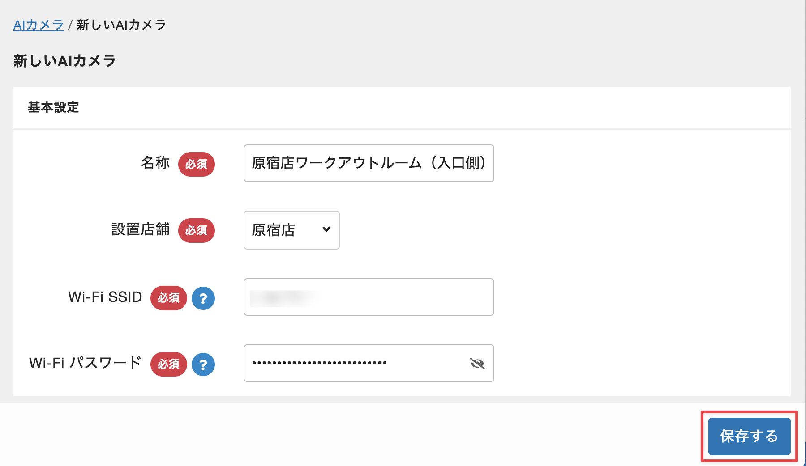806x466 pixels.
Task: Click the 必須 badge beside Wi-Fi SSID
Action: [169, 298]
